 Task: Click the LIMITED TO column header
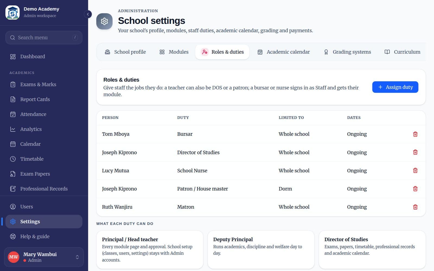[x=291, y=118]
